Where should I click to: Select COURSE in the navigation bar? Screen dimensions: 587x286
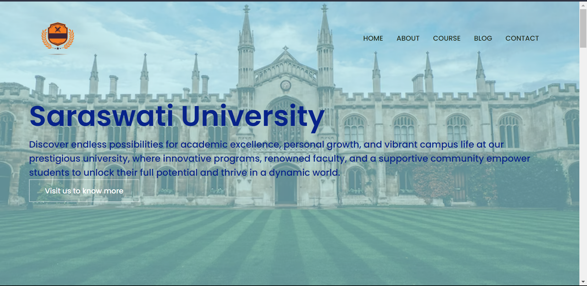point(447,38)
